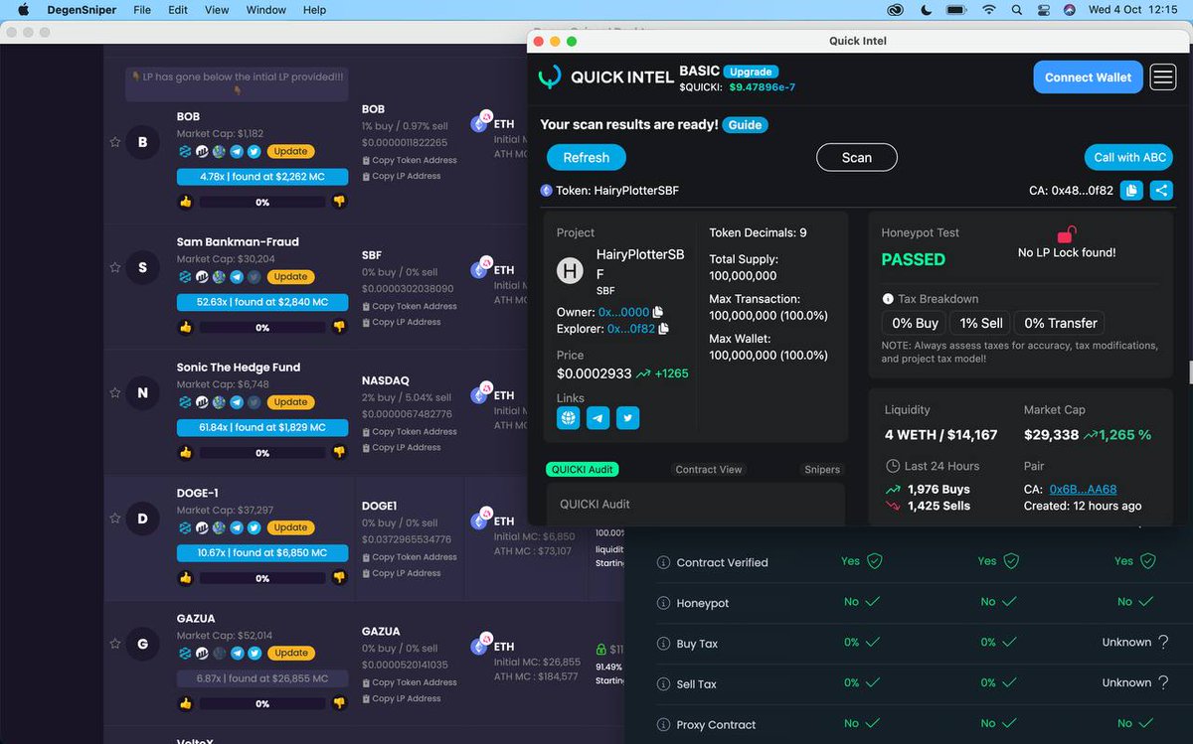Toggle the star on the GAZUA row
The height and width of the screenshot is (744, 1193).
pyautogui.click(x=115, y=644)
